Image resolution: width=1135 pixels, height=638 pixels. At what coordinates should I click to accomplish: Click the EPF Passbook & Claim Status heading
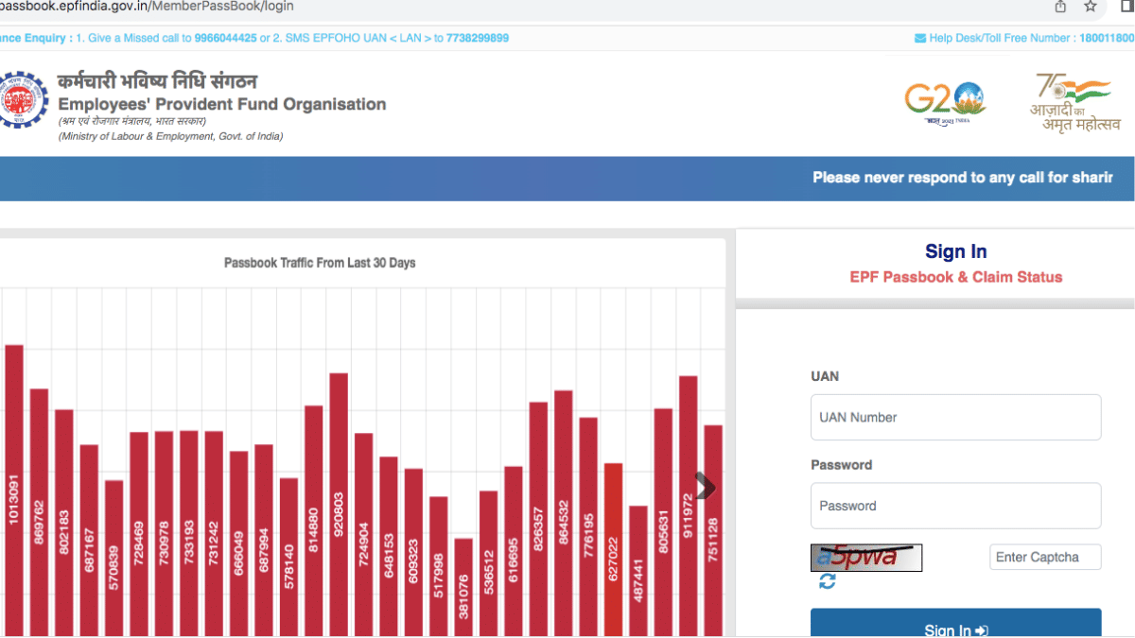pyautogui.click(x=955, y=277)
